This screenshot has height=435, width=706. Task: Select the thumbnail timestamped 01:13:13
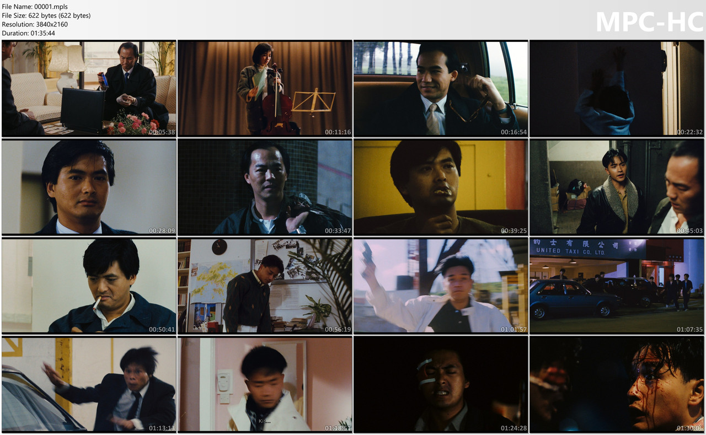tap(89, 384)
